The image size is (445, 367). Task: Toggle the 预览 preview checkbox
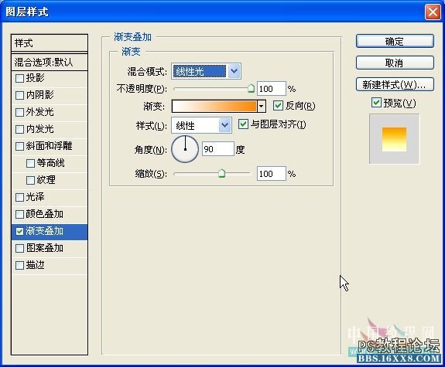(376, 103)
